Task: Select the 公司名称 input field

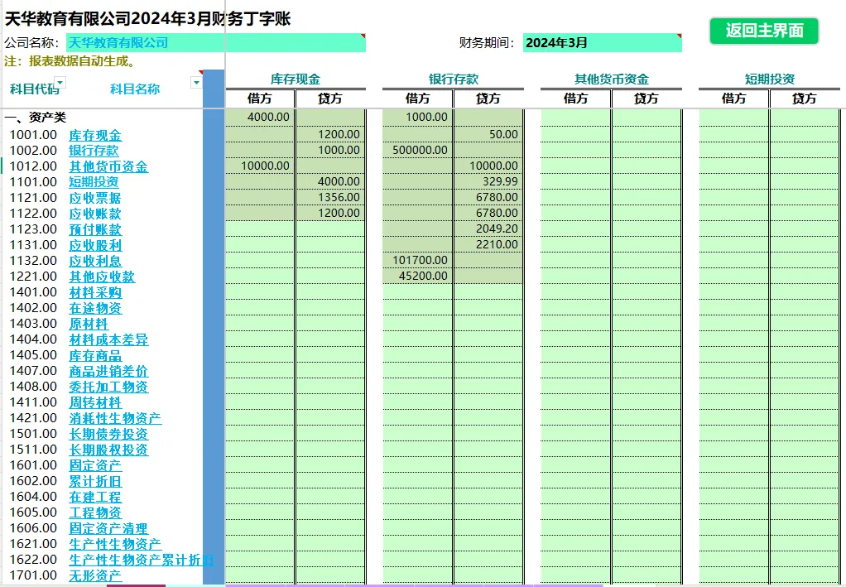Action: click(x=216, y=42)
